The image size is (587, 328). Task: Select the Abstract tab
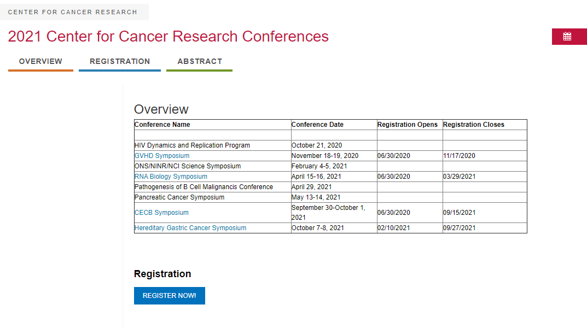[x=200, y=61]
